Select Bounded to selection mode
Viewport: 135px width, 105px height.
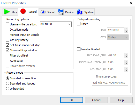point(8,78)
